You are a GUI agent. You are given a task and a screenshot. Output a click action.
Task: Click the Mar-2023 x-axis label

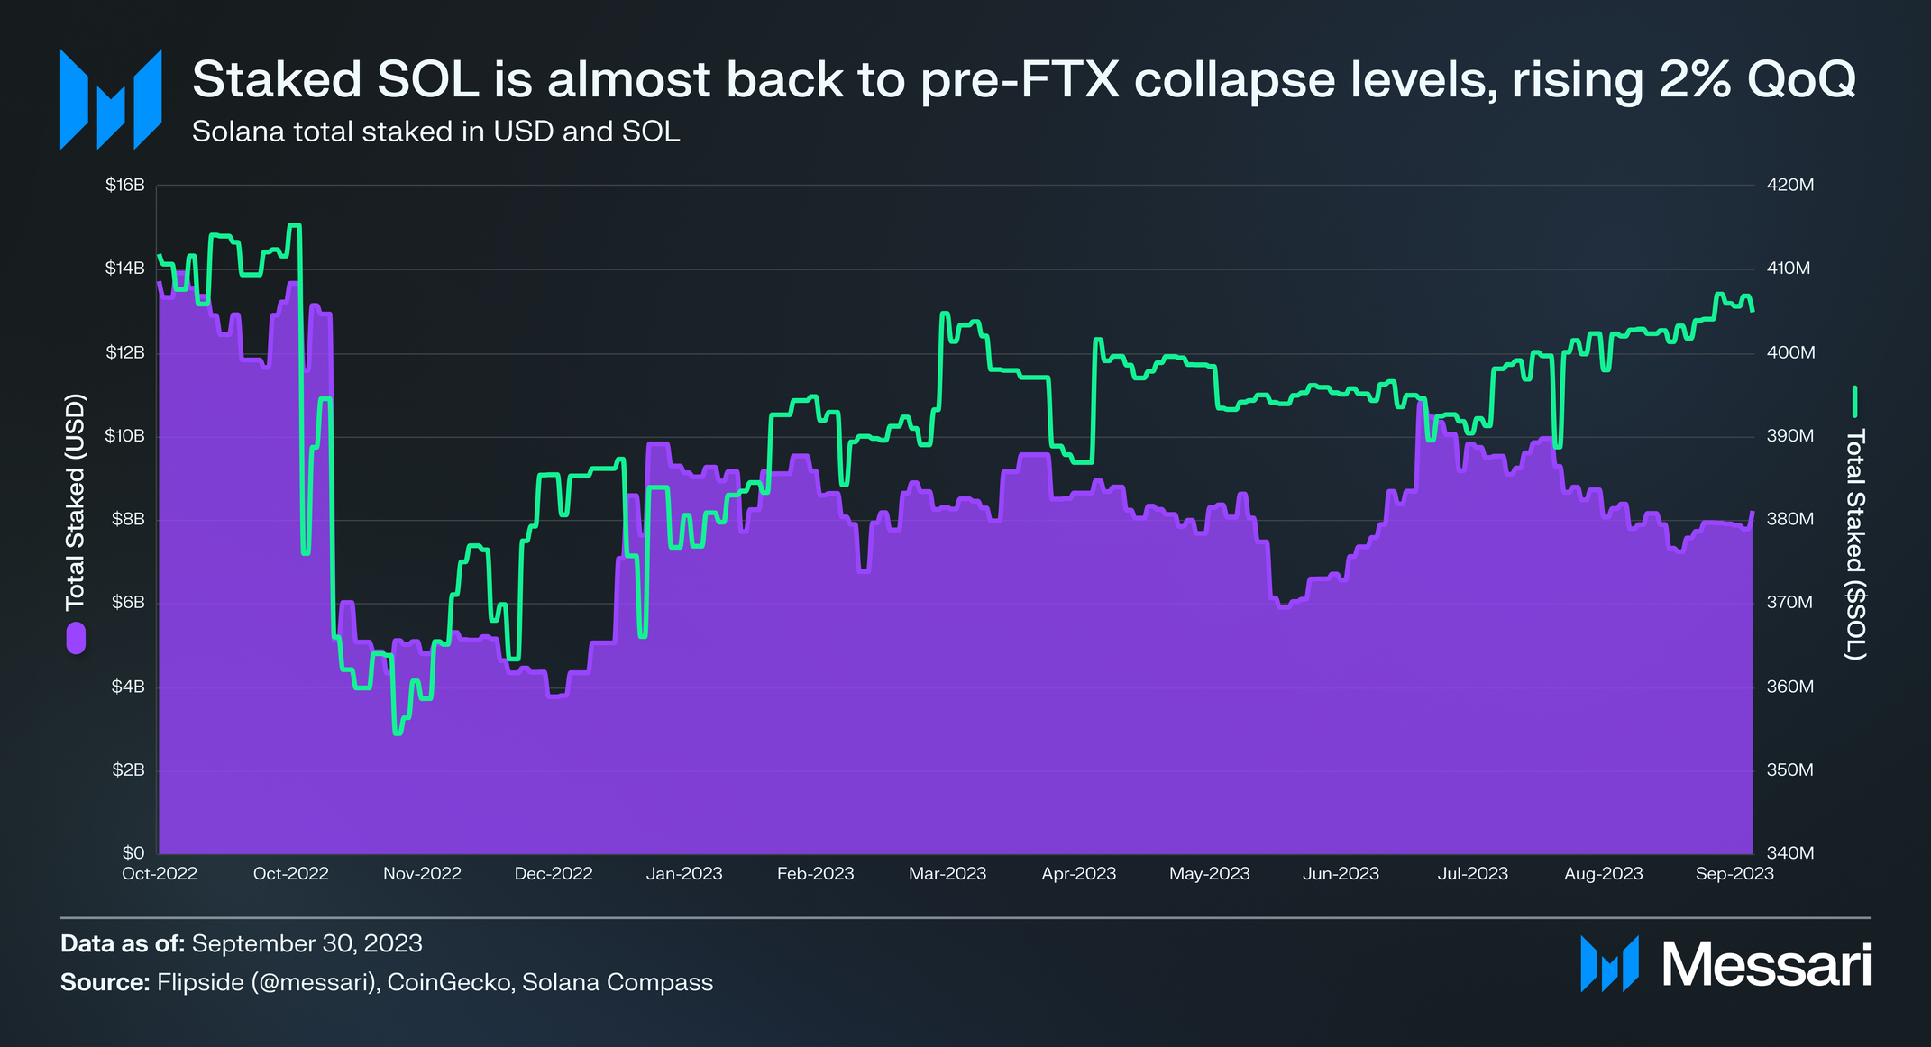click(x=947, y=874)
